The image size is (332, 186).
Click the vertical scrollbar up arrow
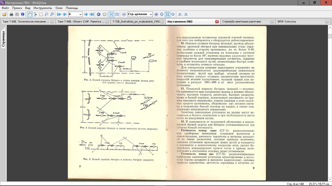[x=330, y=27]
